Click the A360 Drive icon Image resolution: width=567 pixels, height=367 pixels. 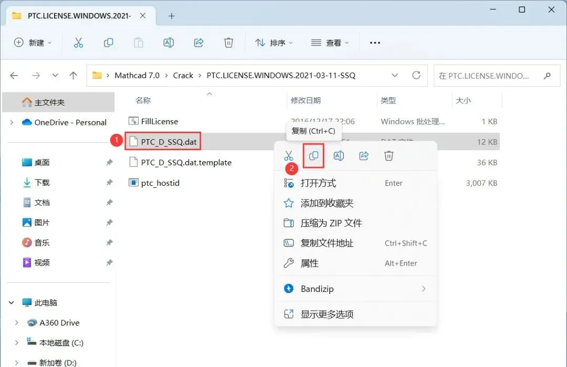coord(32,322)
